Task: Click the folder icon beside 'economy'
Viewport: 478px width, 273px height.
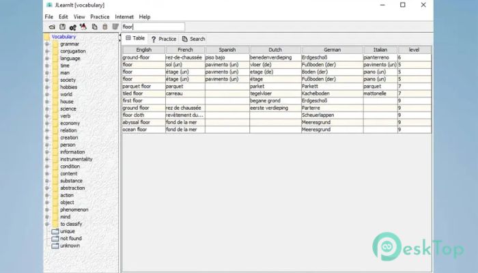Action: coord(55,124)
